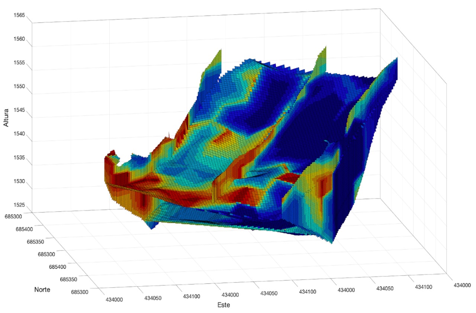Click the Este axis label

coord(223,305)
